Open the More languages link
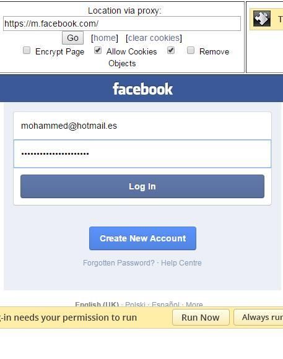This screenshot has height=359, width=283. [194, 305]
